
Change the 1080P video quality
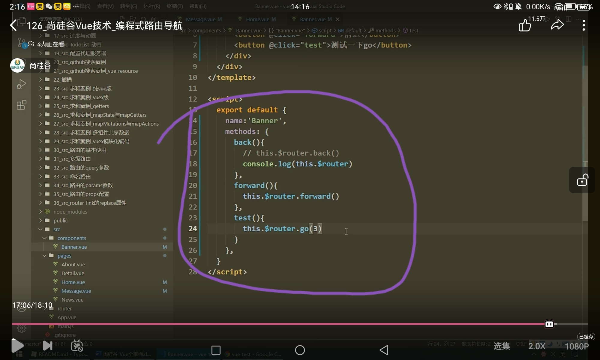(x=577, y=346)
